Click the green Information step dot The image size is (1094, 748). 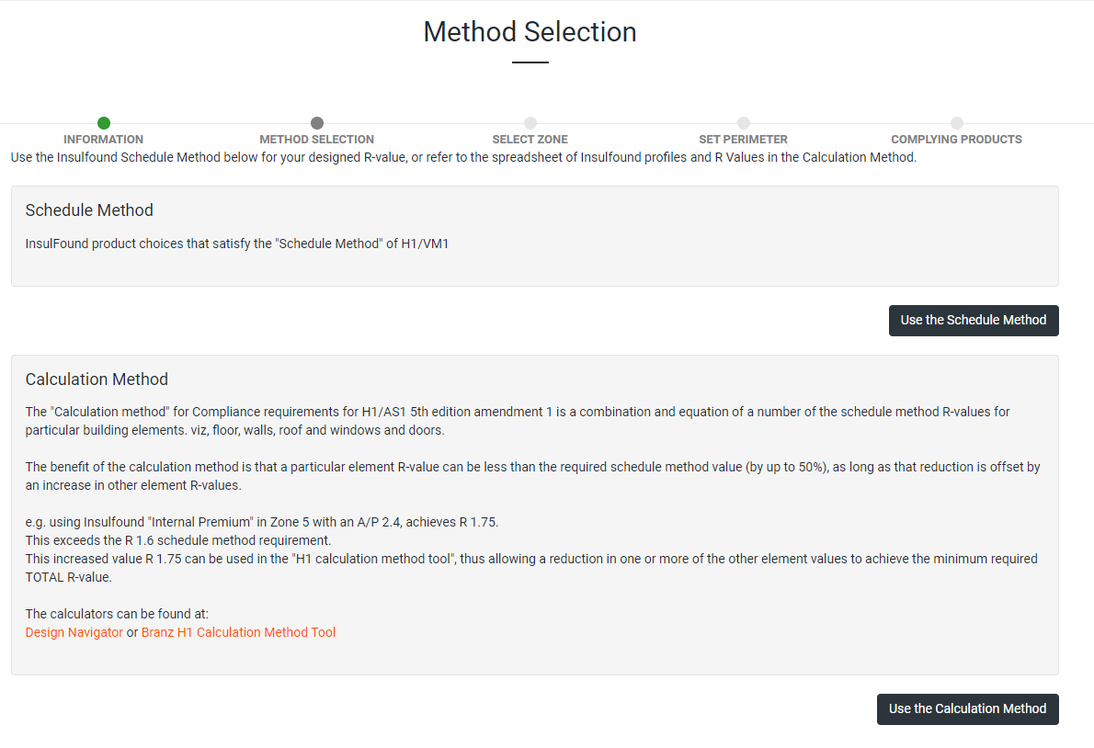pyautogui.click(x=104, y=123)
